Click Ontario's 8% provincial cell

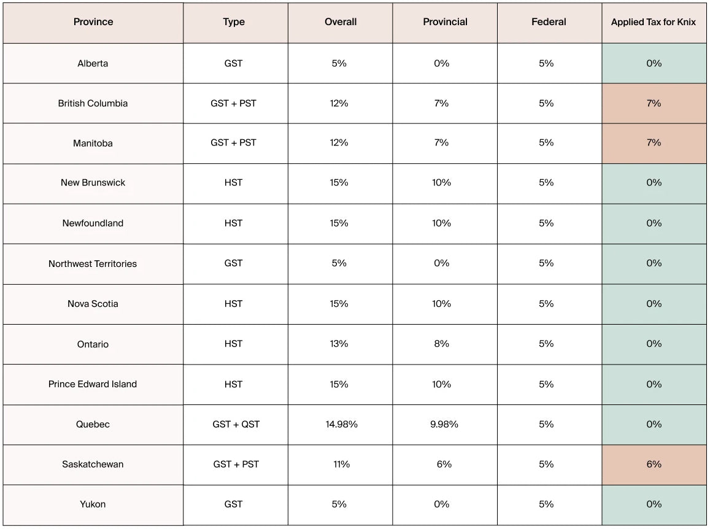coord(445,344)
